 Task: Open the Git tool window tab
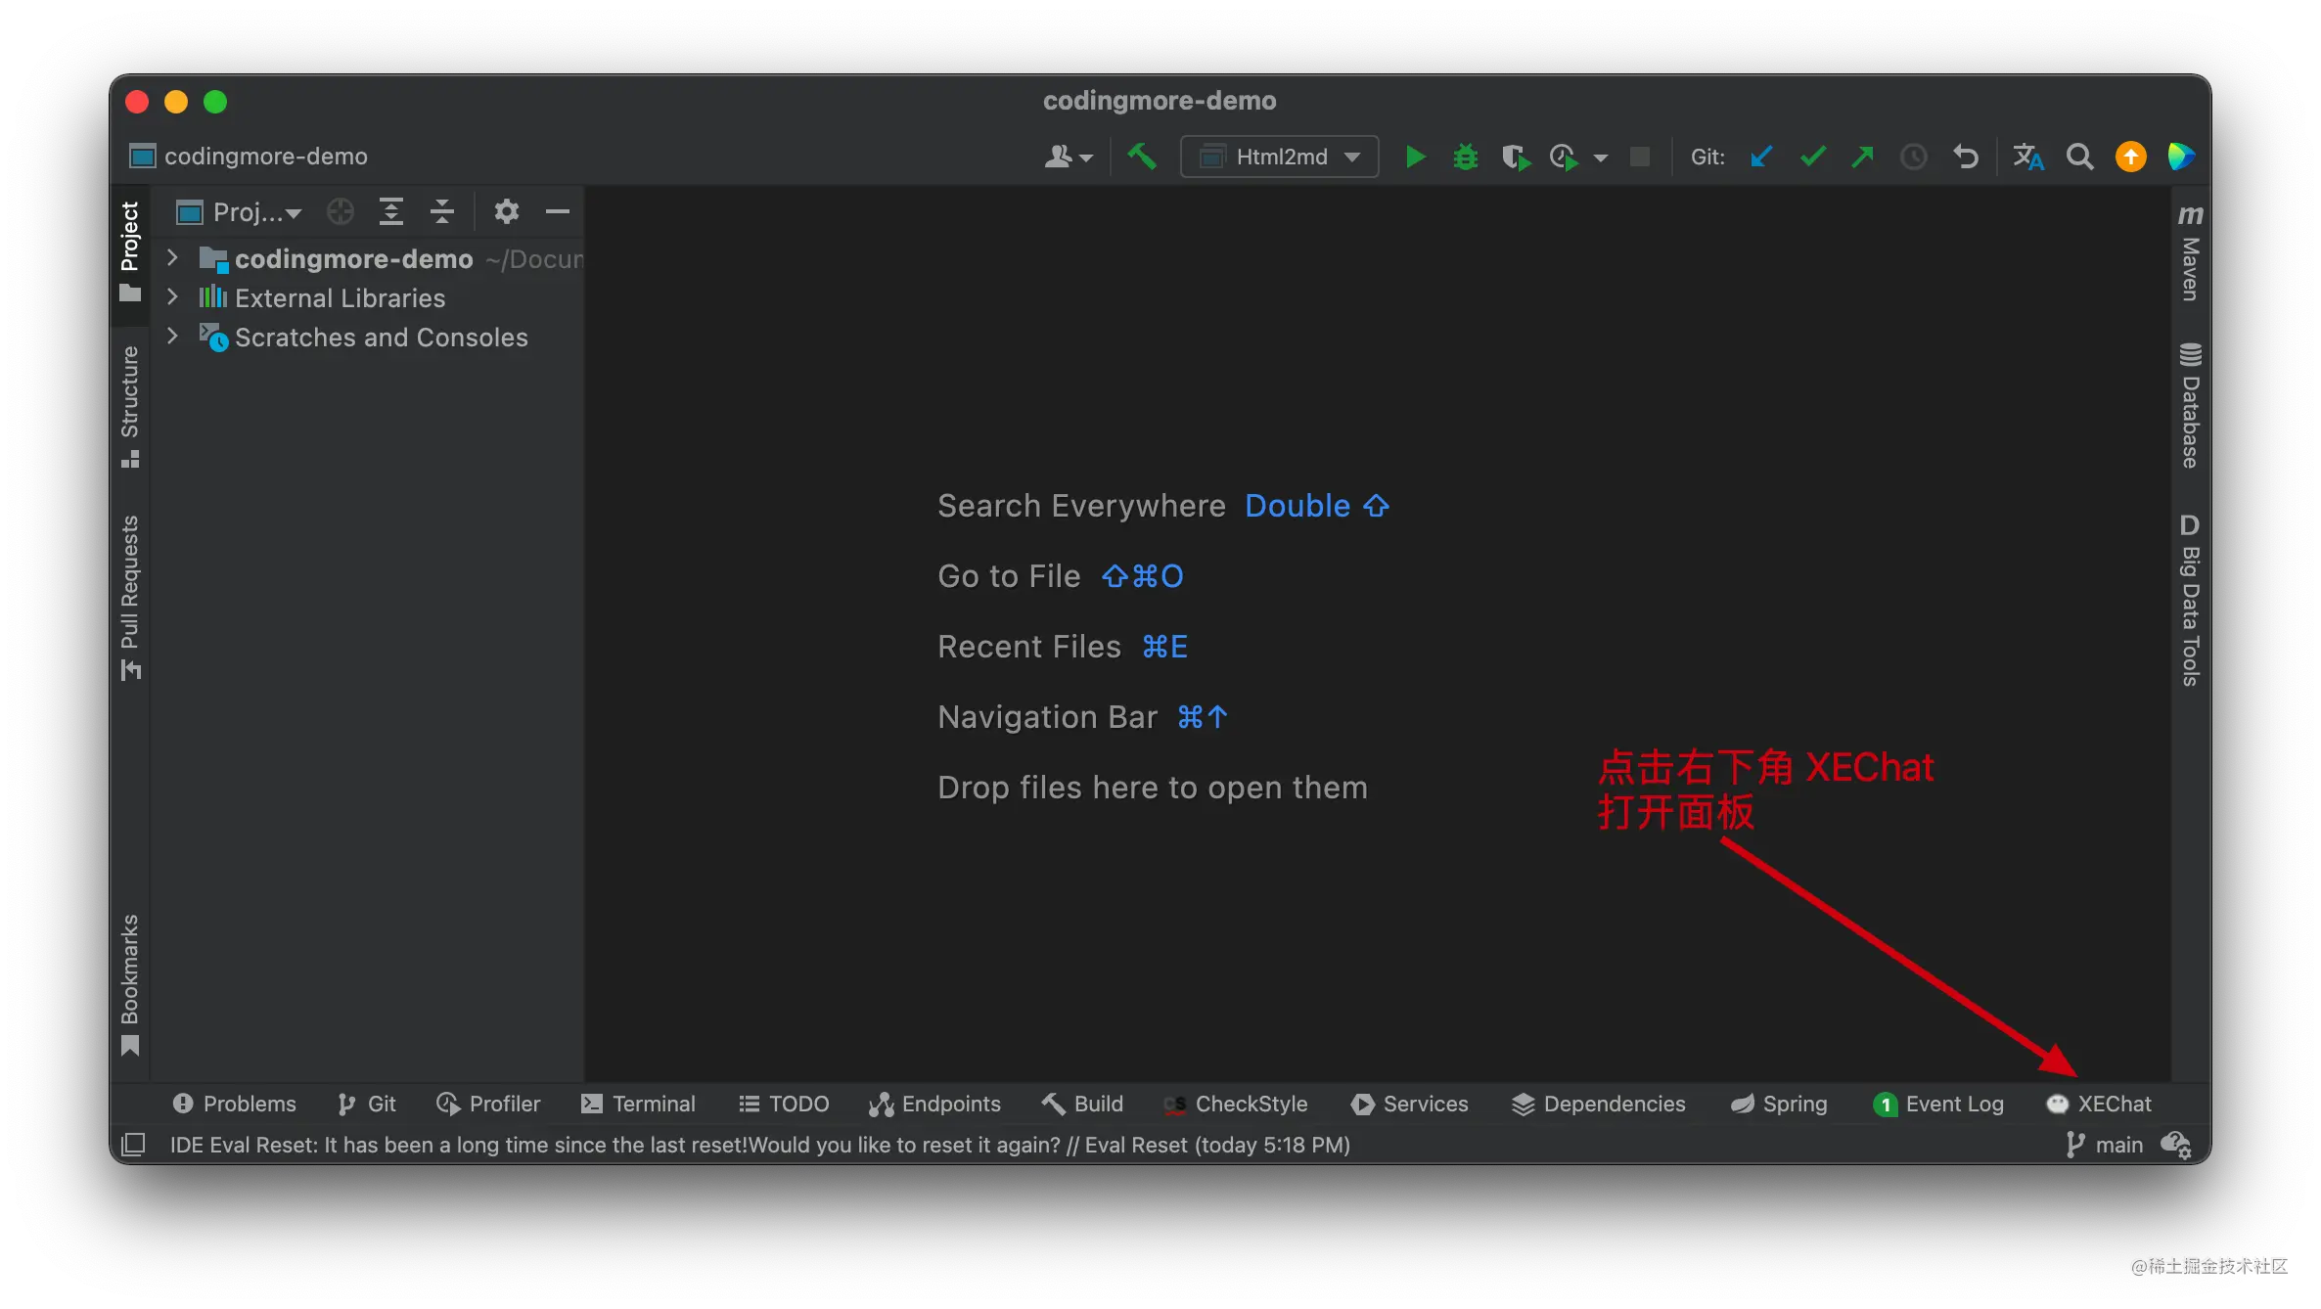click(367, 1104)
